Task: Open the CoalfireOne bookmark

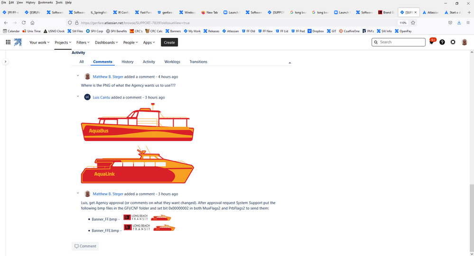Action: click(349, 31)
